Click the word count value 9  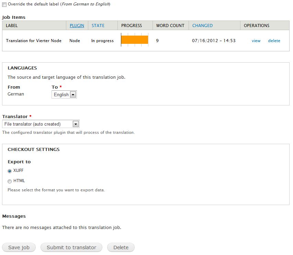pos(157,41)
